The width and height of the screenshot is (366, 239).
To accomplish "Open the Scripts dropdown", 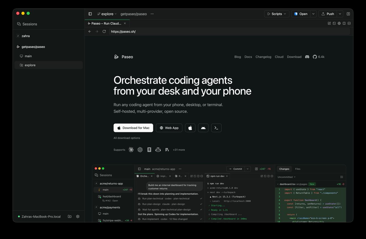I will click(277, 14).
